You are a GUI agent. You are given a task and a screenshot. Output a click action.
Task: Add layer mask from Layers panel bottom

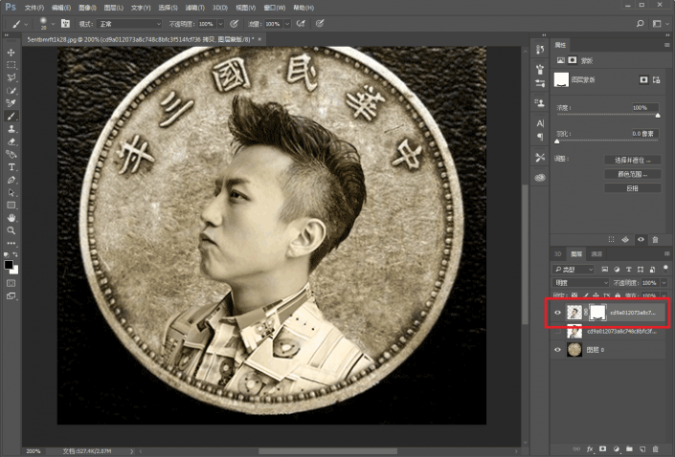[x=602, y=448]
